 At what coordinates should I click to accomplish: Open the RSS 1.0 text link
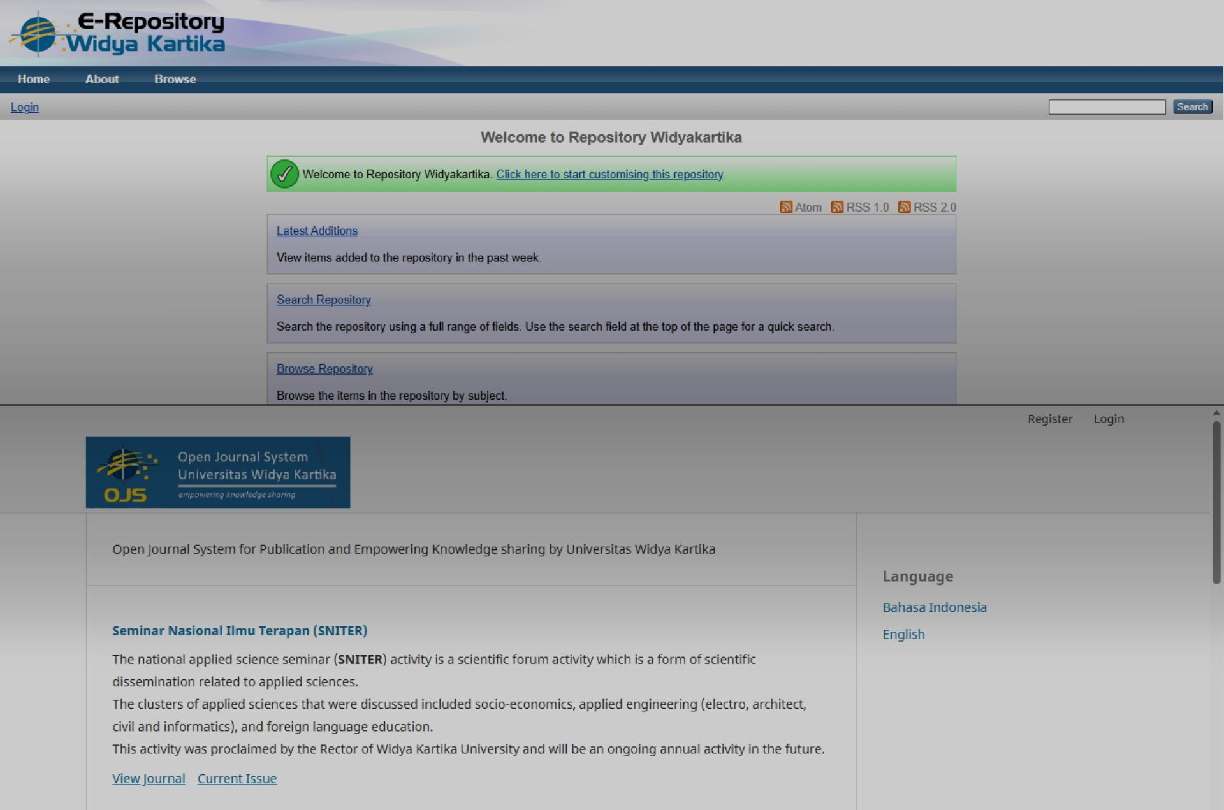tap(868, 208)
